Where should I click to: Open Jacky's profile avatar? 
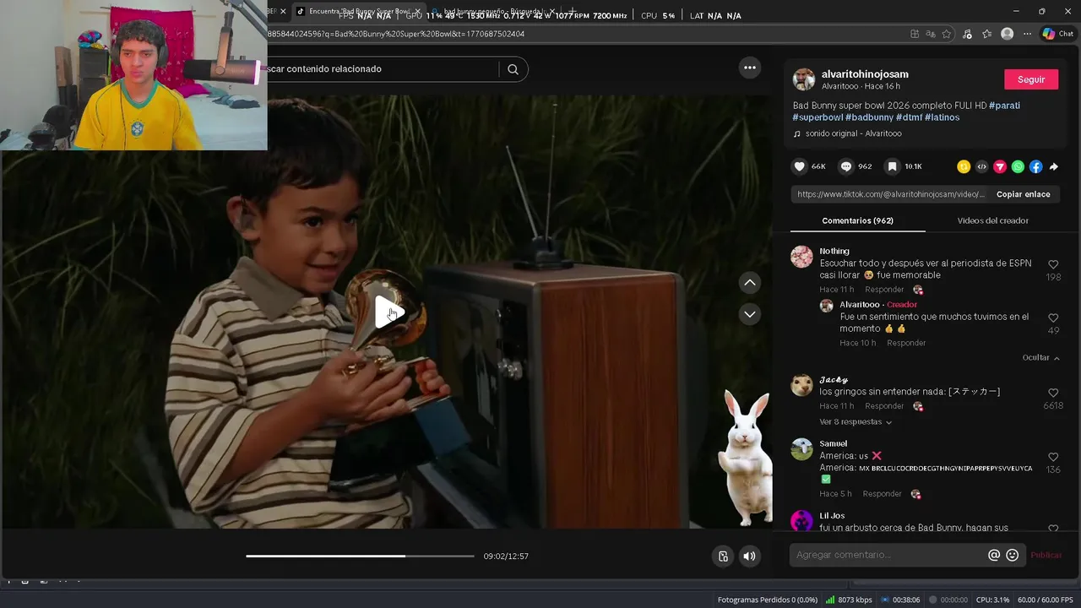pyautogui.click(x=801, y=385)
